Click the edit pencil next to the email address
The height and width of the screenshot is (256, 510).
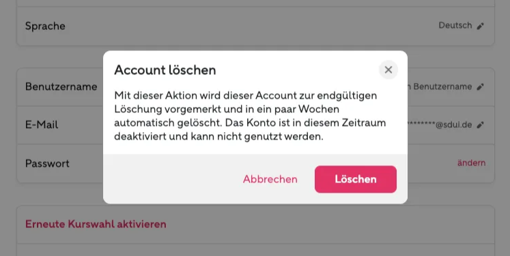pyautogui.click(x=481, y=125)
